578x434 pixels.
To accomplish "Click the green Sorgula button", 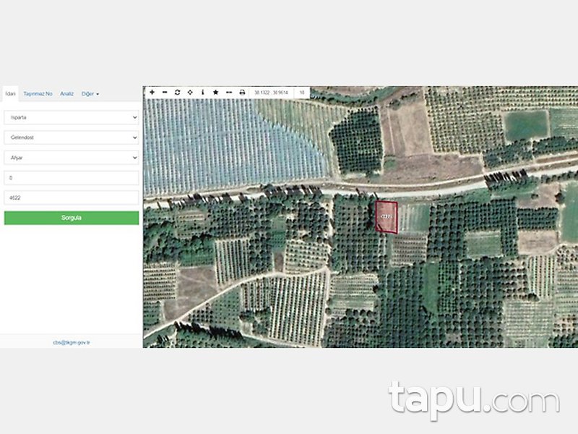I will click(72, 218).
